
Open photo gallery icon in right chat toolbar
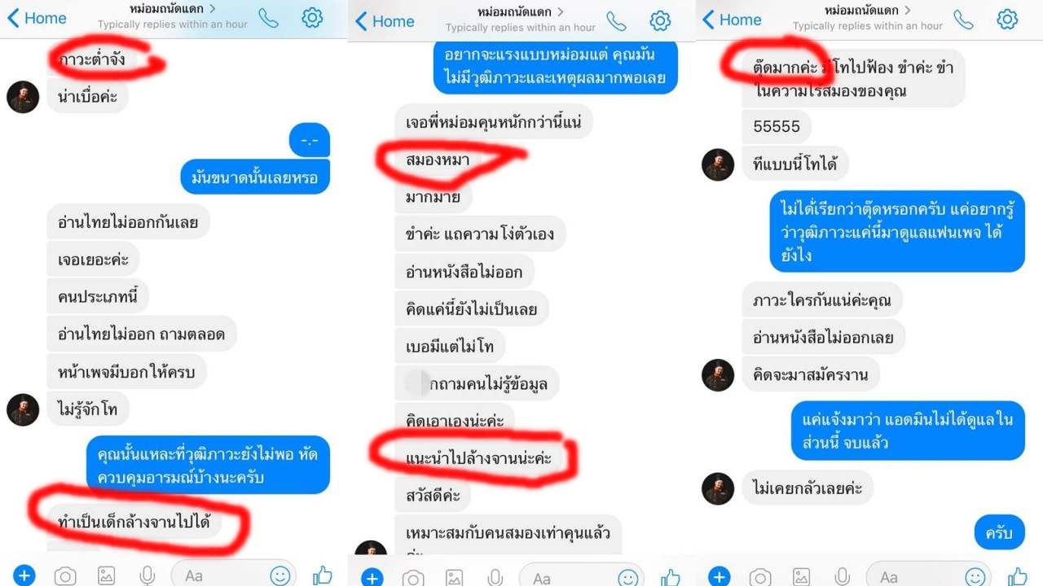tap(801, 577)
